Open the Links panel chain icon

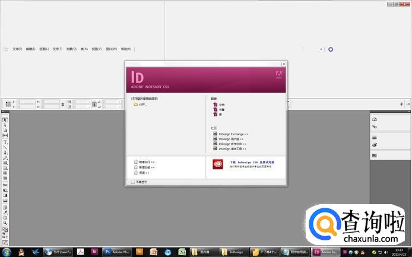point(375,126)
